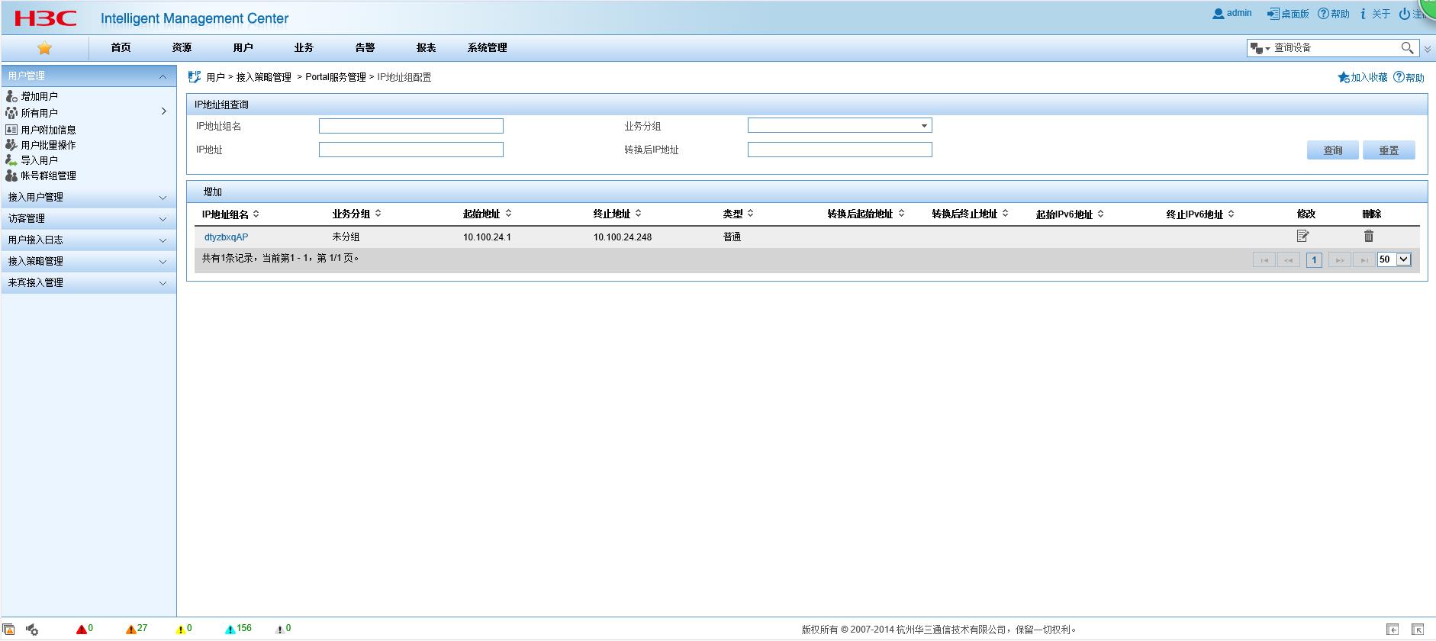Expand the 所有用户 submenu arrow
1436x641 pixels.
[163, 111]
